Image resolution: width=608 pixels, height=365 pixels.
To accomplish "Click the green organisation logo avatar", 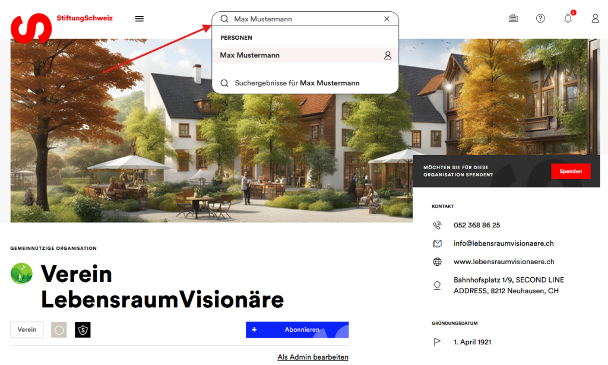I will click(21, 274).
